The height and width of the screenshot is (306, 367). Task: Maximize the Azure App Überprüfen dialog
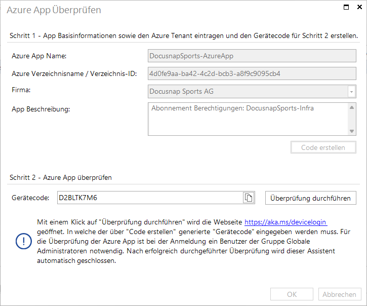click(346, 7)
